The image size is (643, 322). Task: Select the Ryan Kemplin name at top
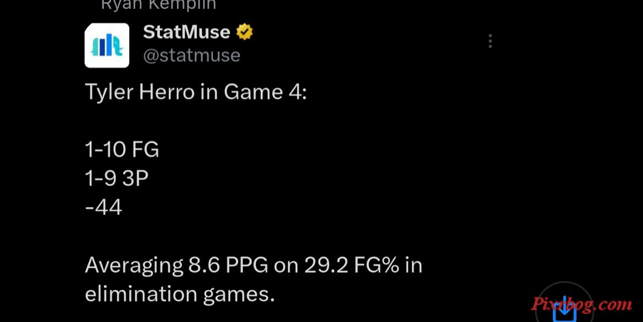pos(158,5)
